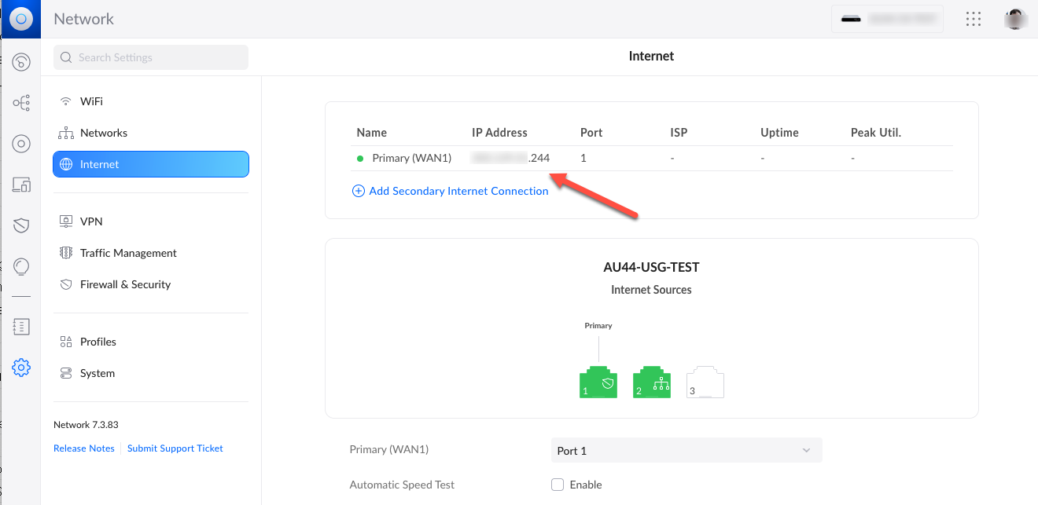The height and width of the screenshot is (505, 1038).
Task: Open the apps grid launcher
Action: point(973,19)
